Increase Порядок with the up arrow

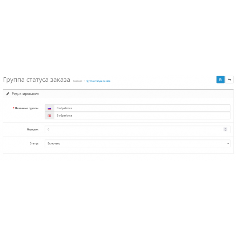coord(225,128)
